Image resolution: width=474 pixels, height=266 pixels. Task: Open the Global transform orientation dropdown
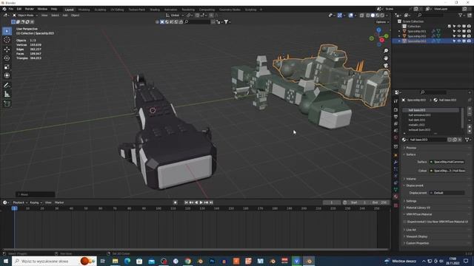pyautogui.click(x=175, y=15)
